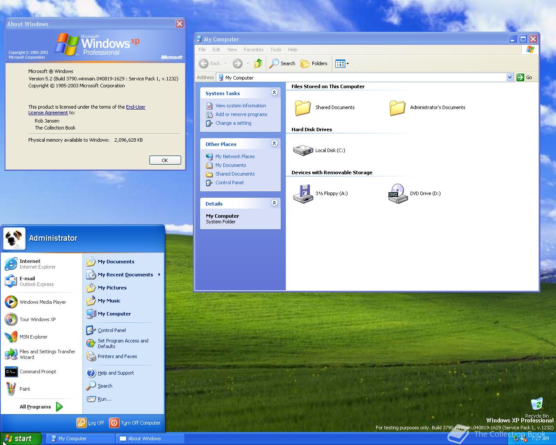This screenshot has height=445, width=556.
Task: Open My Documents in Start menu
Action: click(x=123, y=262)
